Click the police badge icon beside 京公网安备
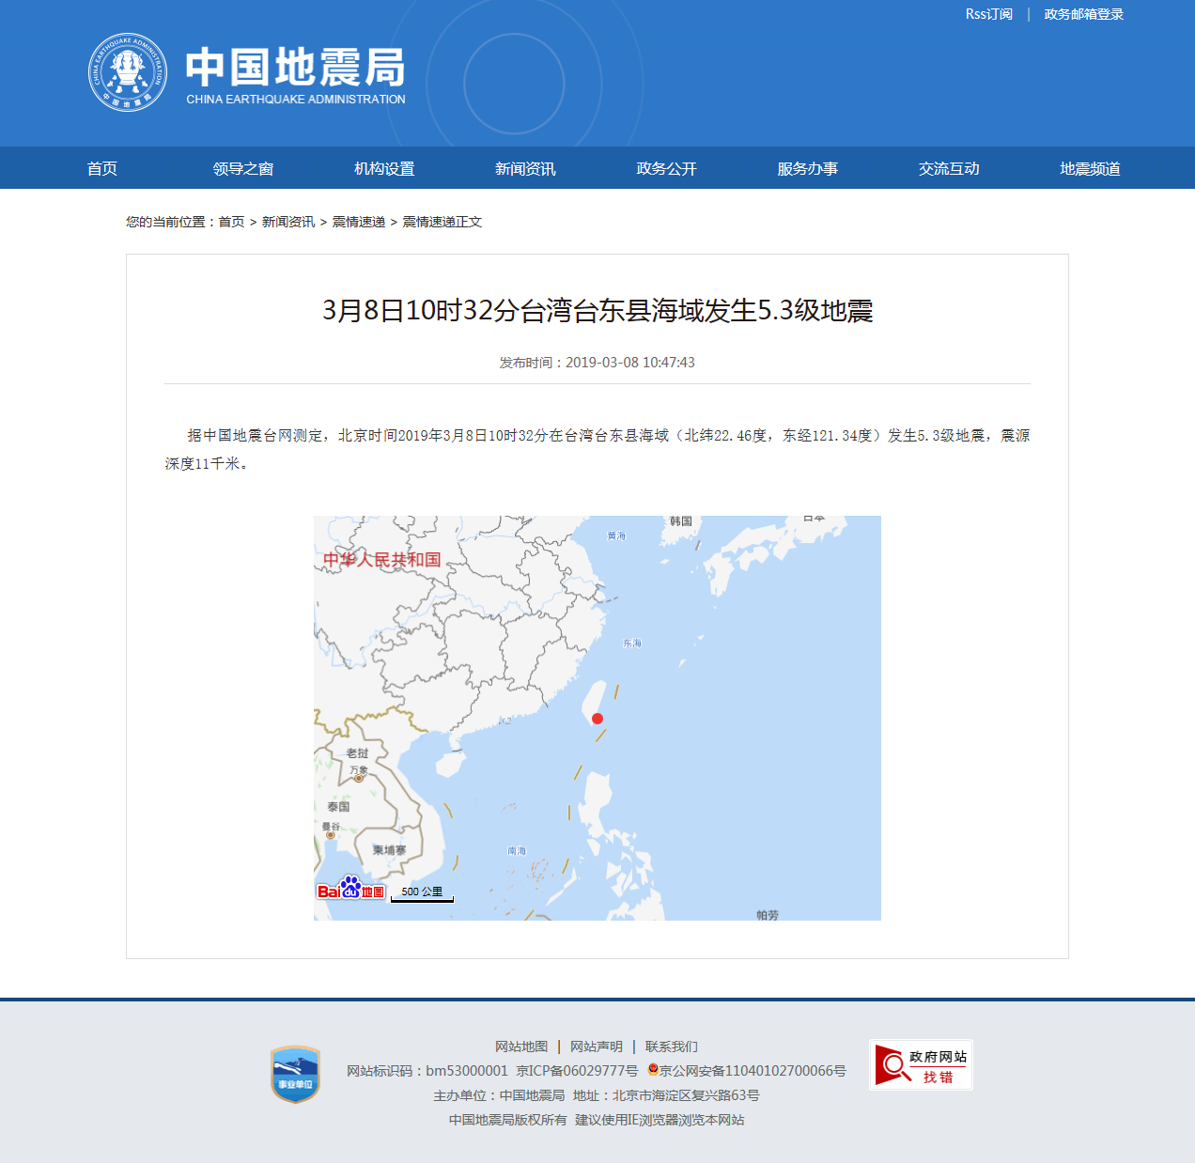The image size is (1195, 1163). [653, 1070]
